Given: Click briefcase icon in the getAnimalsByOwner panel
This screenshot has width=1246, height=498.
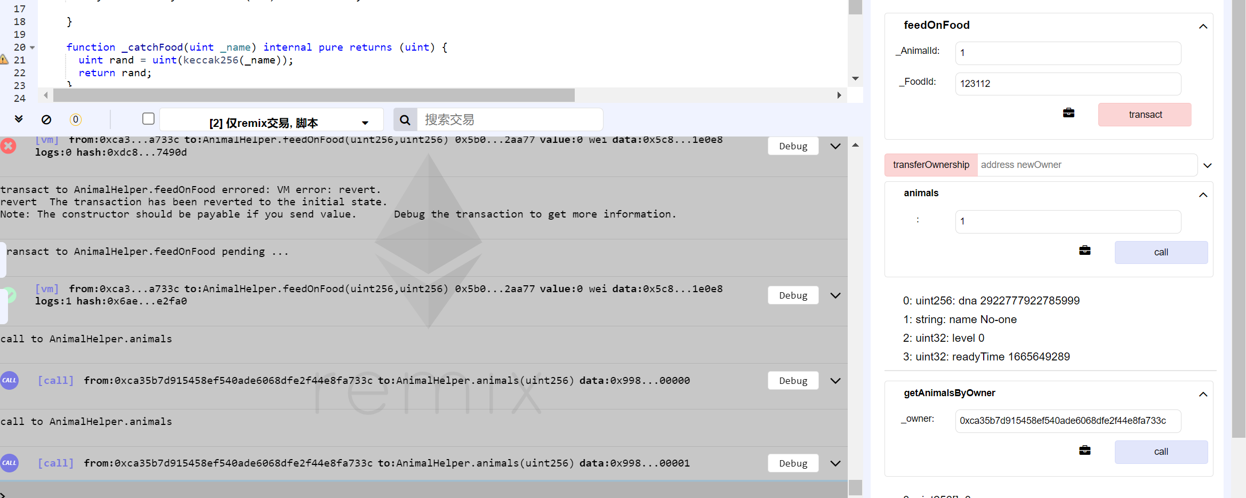Looking at the screenshot, I should point(1084,451).
